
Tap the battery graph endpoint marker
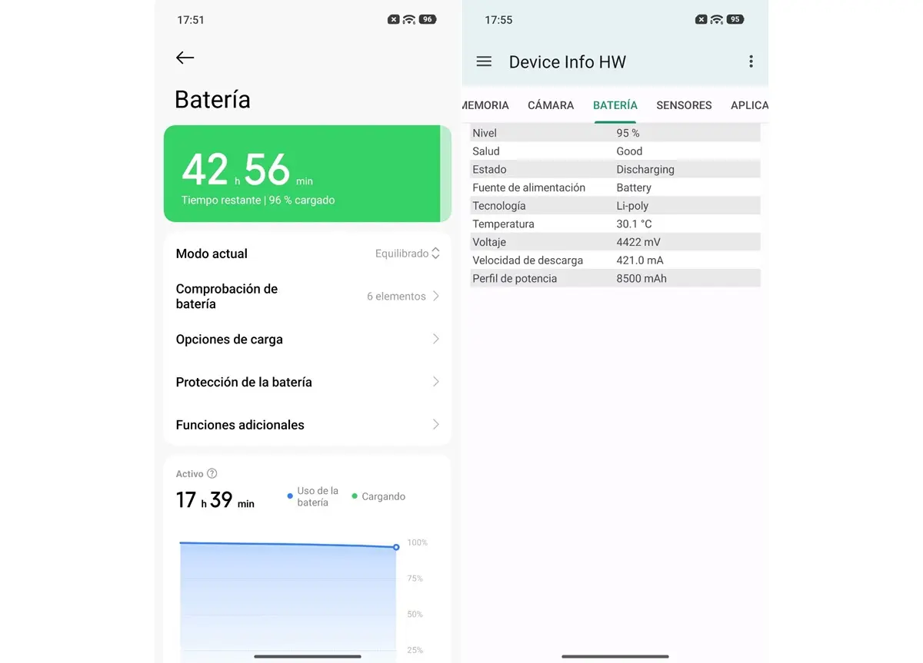pyautogui.click(x=396, y=547)
